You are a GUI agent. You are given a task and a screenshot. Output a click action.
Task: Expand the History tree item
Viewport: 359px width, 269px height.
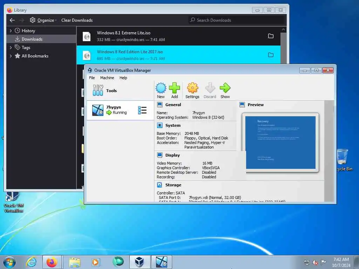11,31
